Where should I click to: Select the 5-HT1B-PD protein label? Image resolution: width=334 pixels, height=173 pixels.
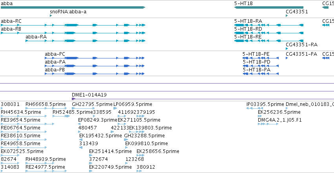pyautogui.click(x=256, y=62)
